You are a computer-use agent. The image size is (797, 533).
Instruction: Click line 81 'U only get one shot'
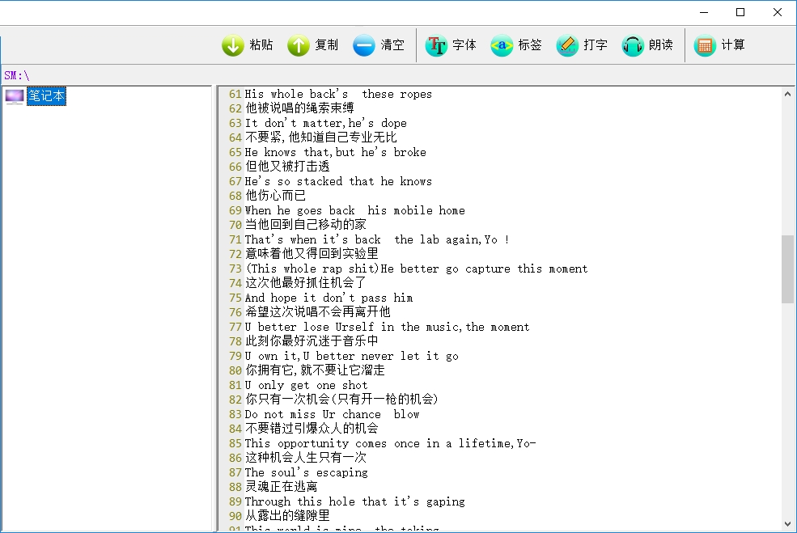point(306,385)
